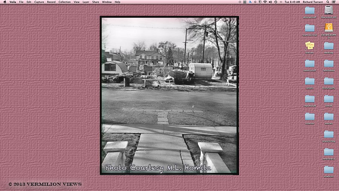The image size is (339, 191).
Task: Click the Tue 8:49 AM clock
Action: (x=292, y=2)
